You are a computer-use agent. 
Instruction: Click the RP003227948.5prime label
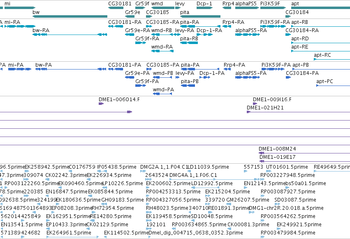[287, 175]
